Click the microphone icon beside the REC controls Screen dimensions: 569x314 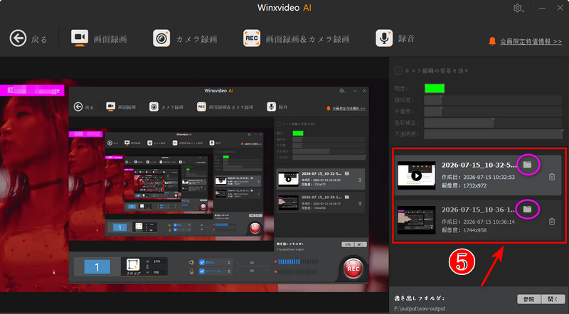pyautogui.click(x=191, y=271)
